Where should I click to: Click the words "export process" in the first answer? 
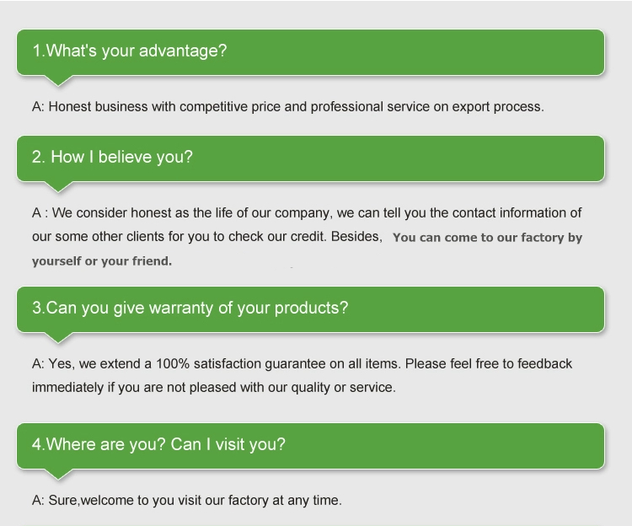click(x=498, y=107)
